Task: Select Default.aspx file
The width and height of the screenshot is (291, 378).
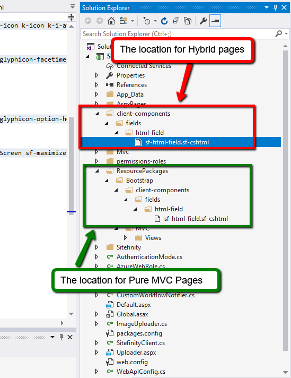Action: point(134,305)
